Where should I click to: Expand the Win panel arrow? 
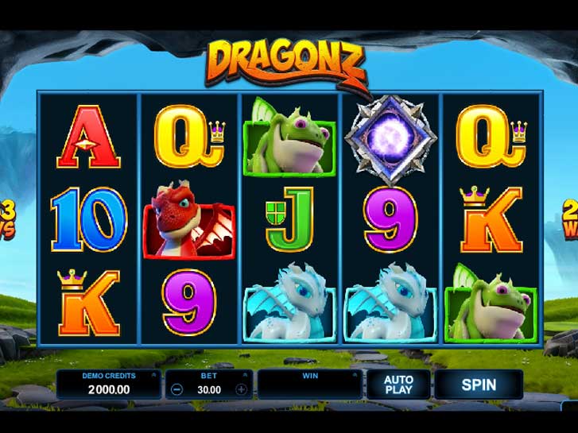point(355,375)
